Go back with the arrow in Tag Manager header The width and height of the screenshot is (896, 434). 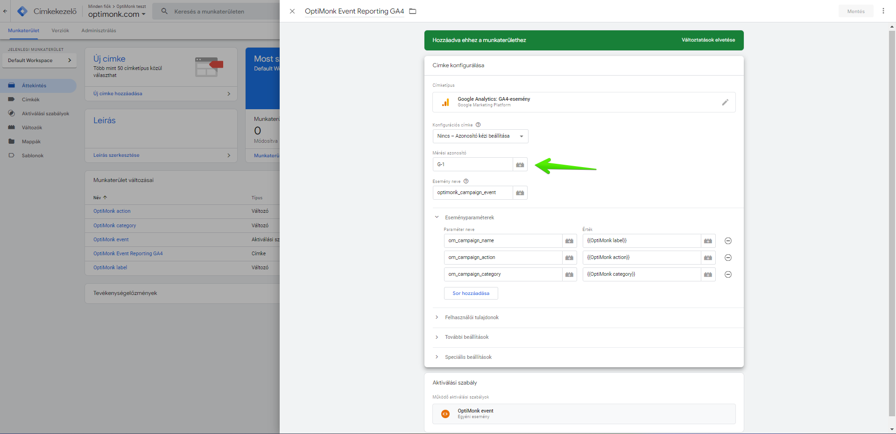pyautogui.click(x=5, y=11)
